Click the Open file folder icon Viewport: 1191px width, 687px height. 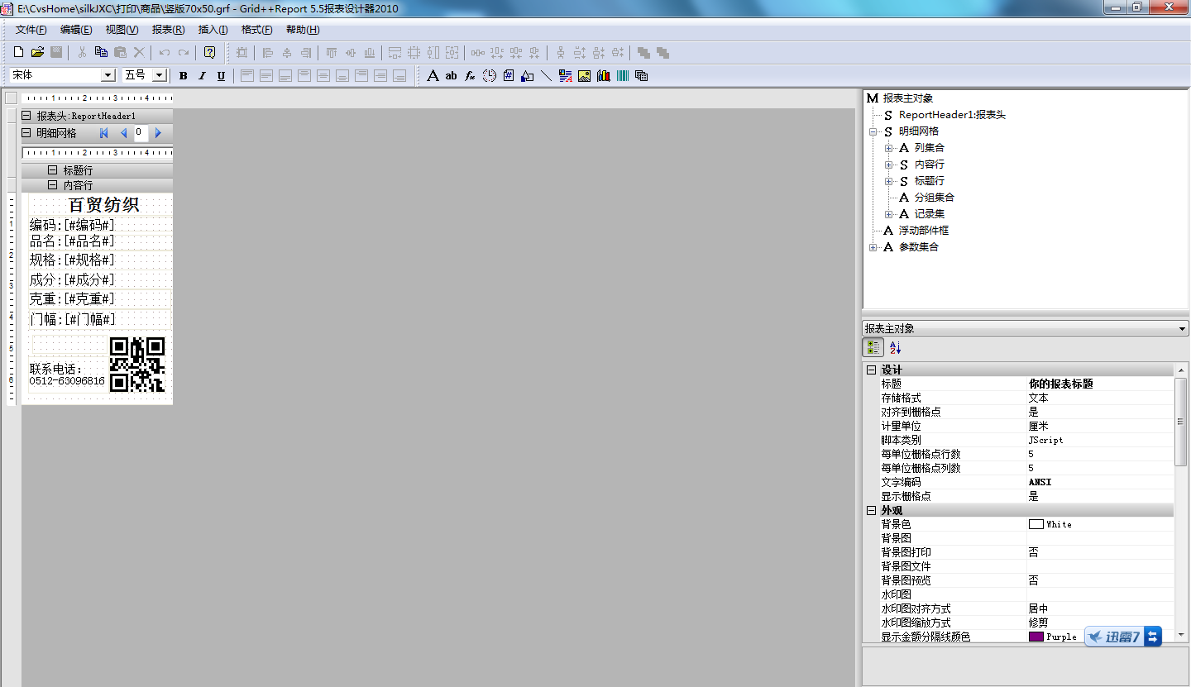pos(37,52)
